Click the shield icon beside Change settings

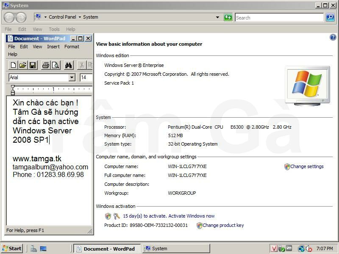[x=287, y=166]
